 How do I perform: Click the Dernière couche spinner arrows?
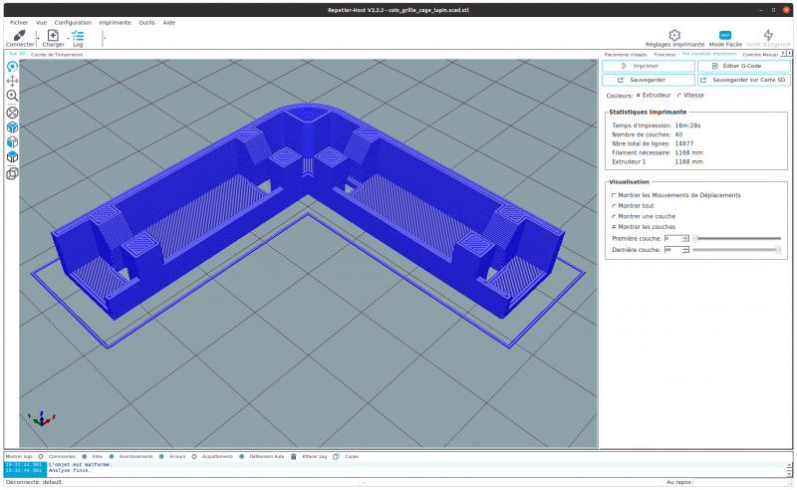click(685, 250)
